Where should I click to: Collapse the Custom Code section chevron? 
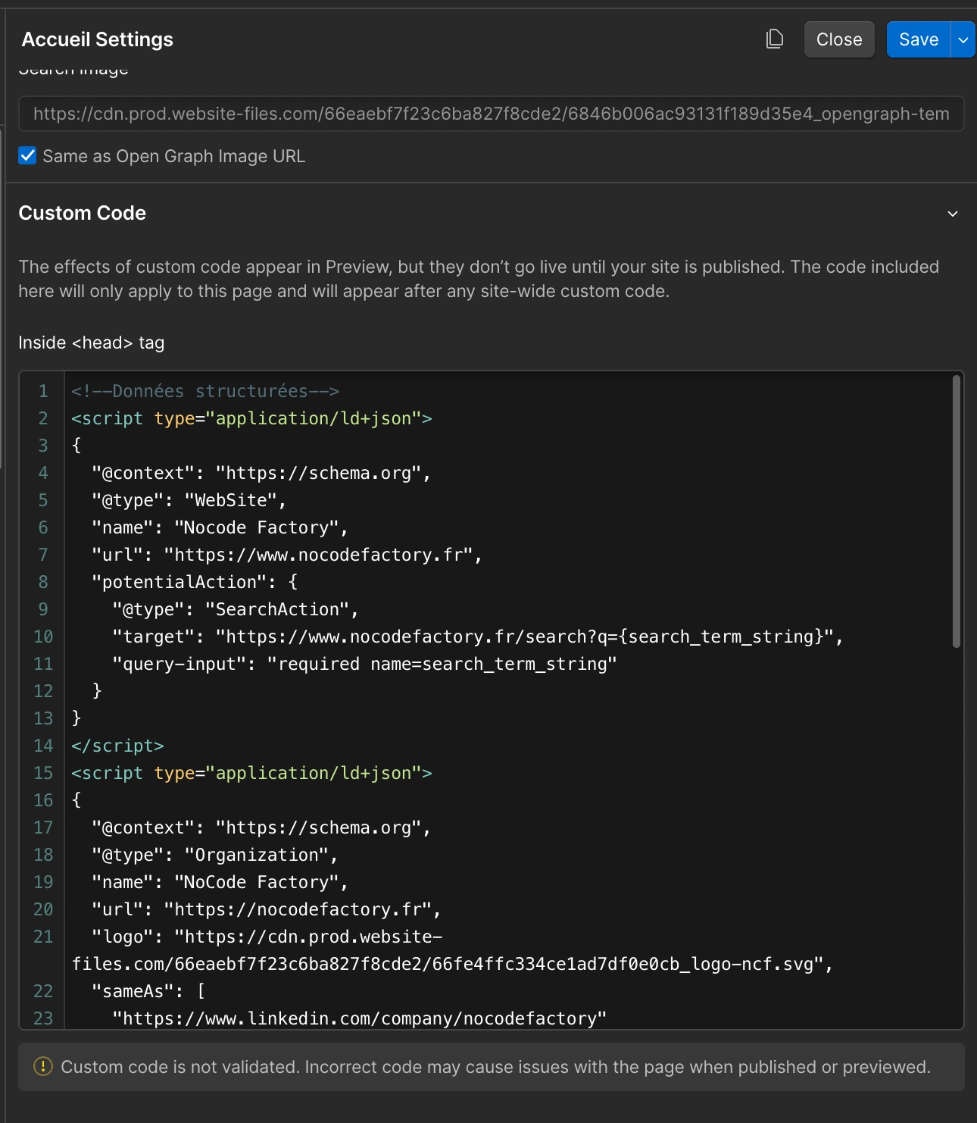[x=953, y=214]
